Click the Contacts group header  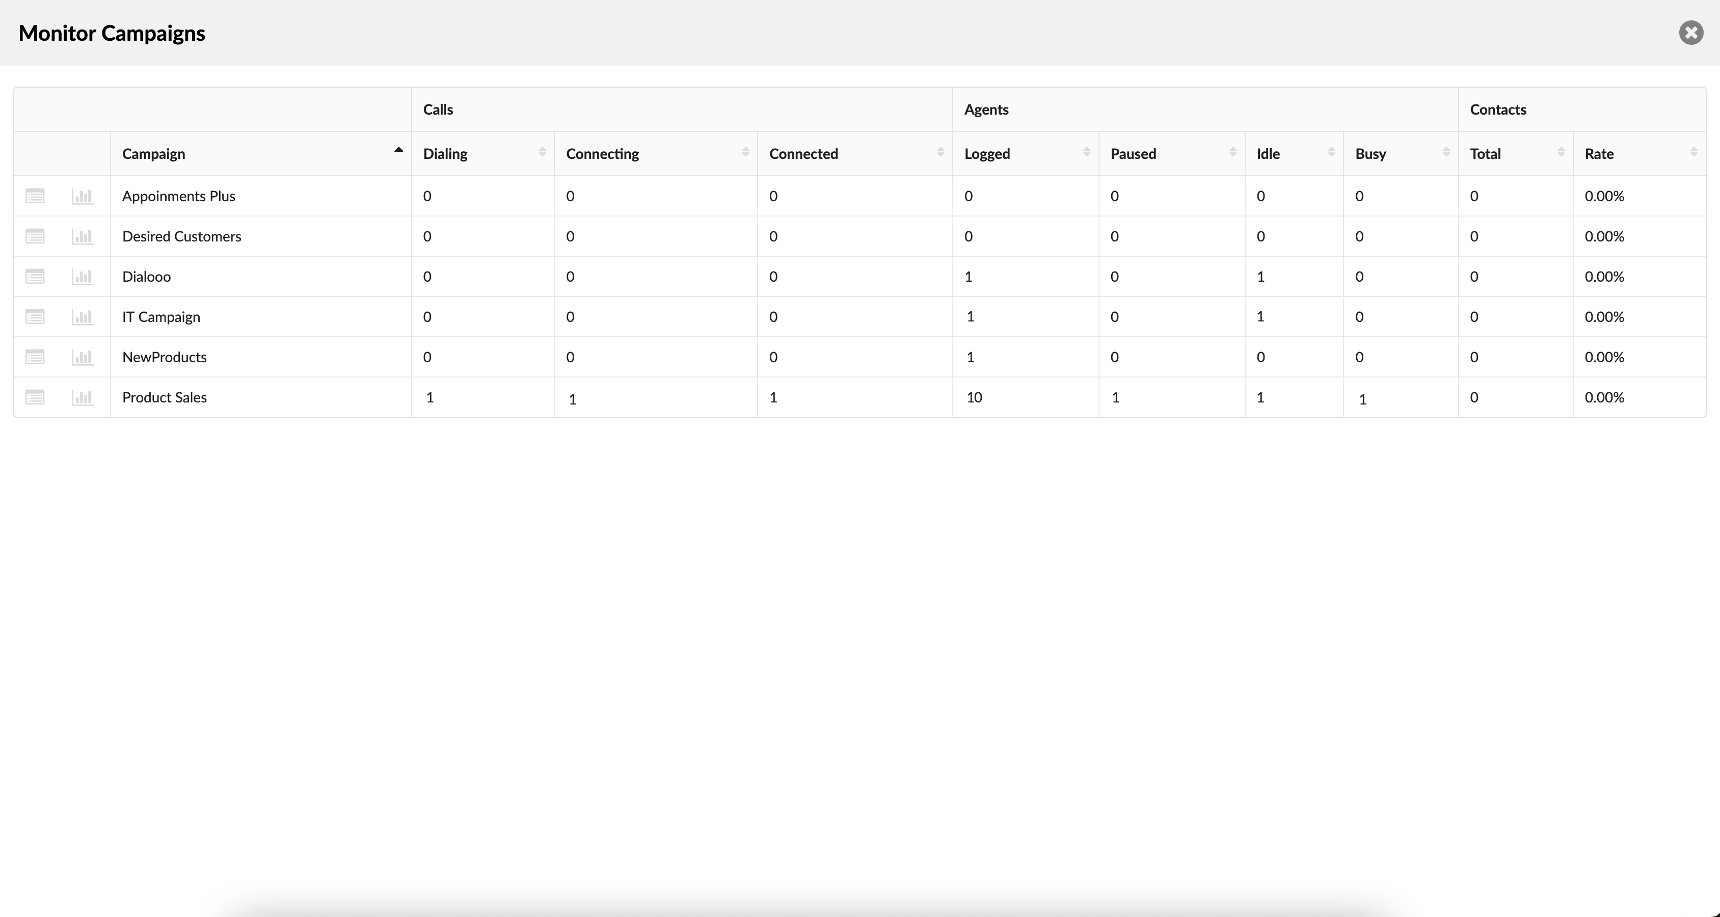coord(1498,110)
